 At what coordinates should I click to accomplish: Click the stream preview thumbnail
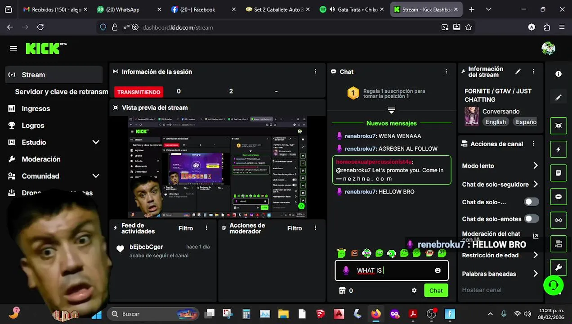point(218,167)
